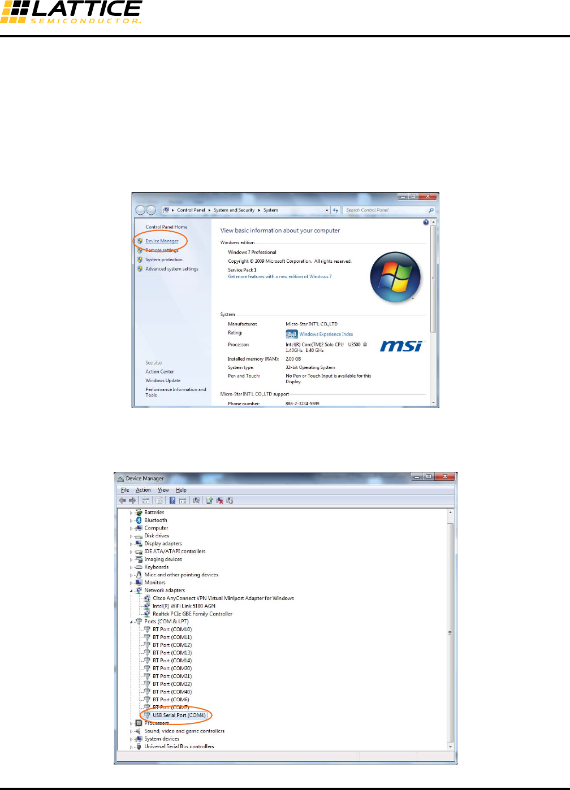Click the Search Control Panel magnifier icon
This screenshot has height=790, width=570.
(431, 210)
